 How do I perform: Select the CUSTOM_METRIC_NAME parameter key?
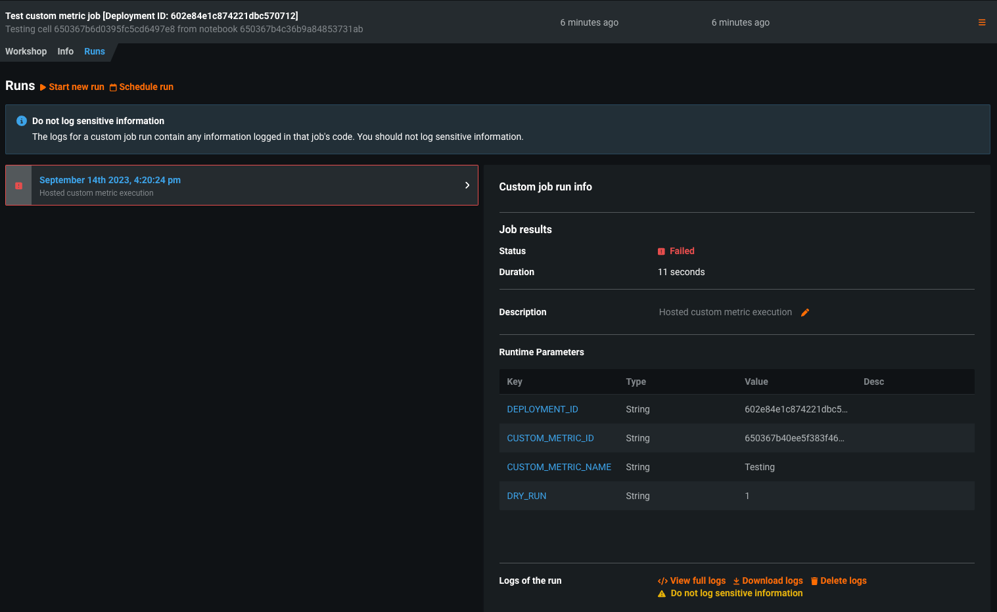coord(559,467)
